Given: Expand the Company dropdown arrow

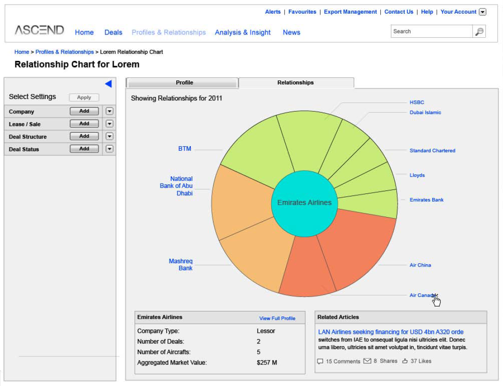Looking at the screenshot, I should point(110,111).
